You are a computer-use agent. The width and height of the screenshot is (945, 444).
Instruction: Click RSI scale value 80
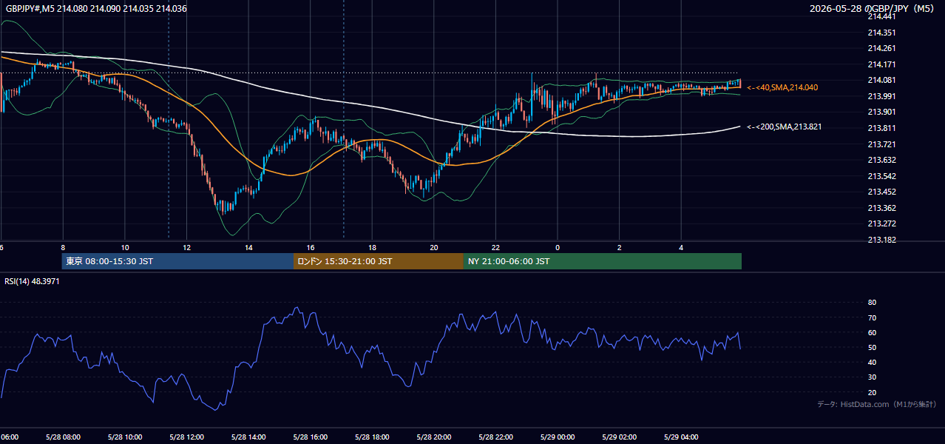click(x=872, y=303)
